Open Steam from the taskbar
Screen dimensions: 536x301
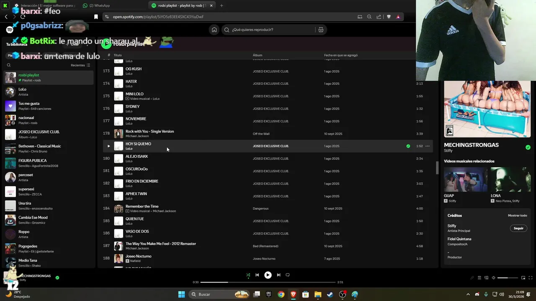click(x=330, y=294)
